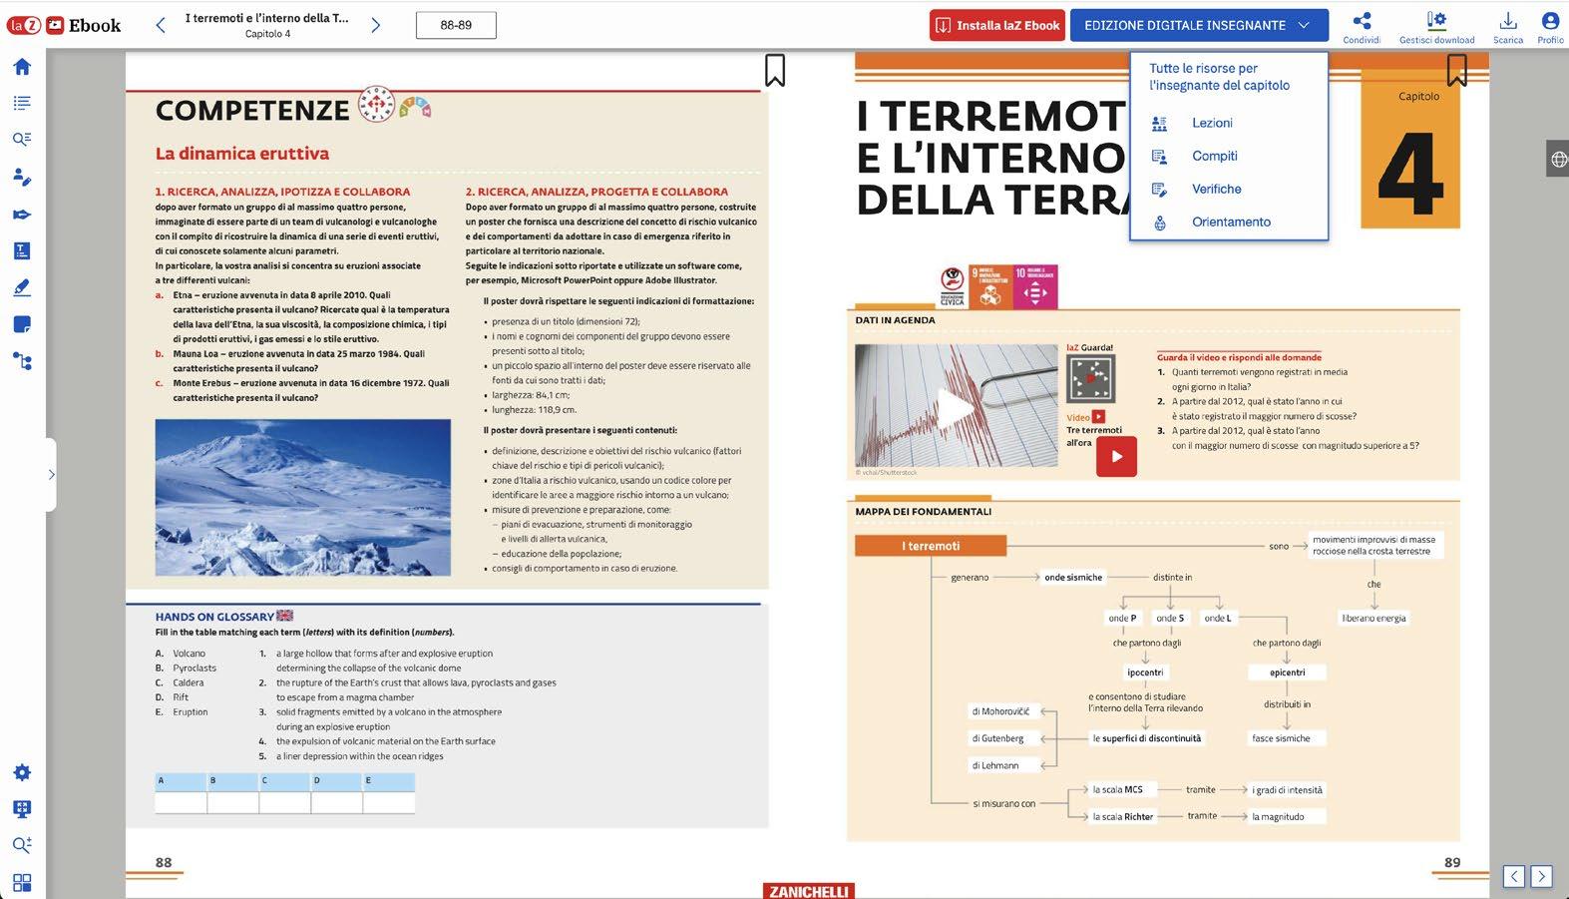Click the I terremoti concept map box
Image resolution: width=1569 pixels, height=899 pixels.
click(931, 546)
